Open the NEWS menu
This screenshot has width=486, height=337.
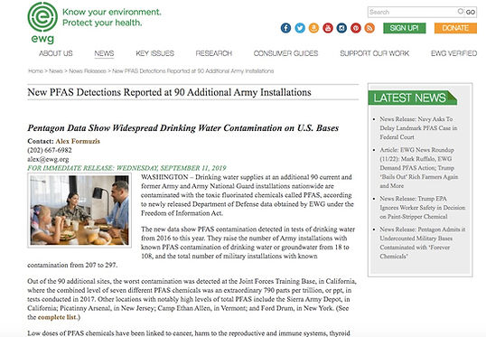pos(104,53)
